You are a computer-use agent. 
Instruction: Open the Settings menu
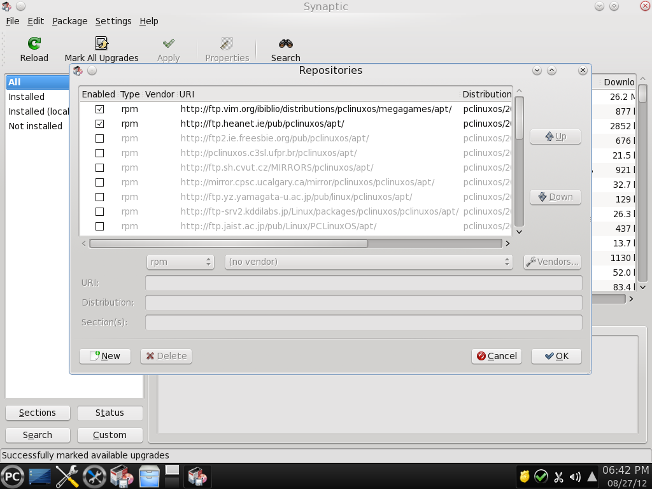[x=113, y=21]
